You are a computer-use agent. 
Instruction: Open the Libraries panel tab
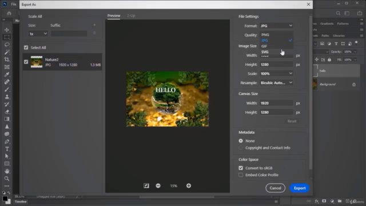[x=339, y=35]
